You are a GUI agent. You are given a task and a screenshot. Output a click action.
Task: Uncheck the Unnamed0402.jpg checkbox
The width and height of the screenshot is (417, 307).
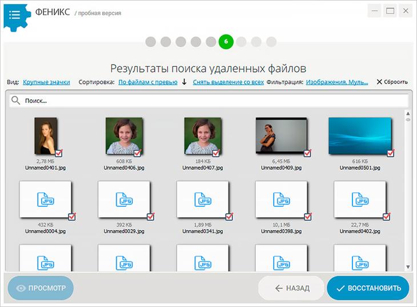(387, 217)
